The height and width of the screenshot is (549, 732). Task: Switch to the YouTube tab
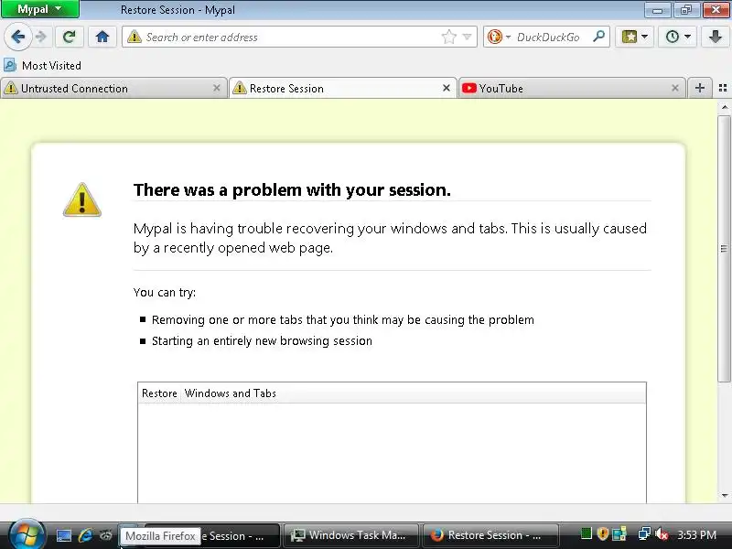pyautogui.click(x=572, y=88)
